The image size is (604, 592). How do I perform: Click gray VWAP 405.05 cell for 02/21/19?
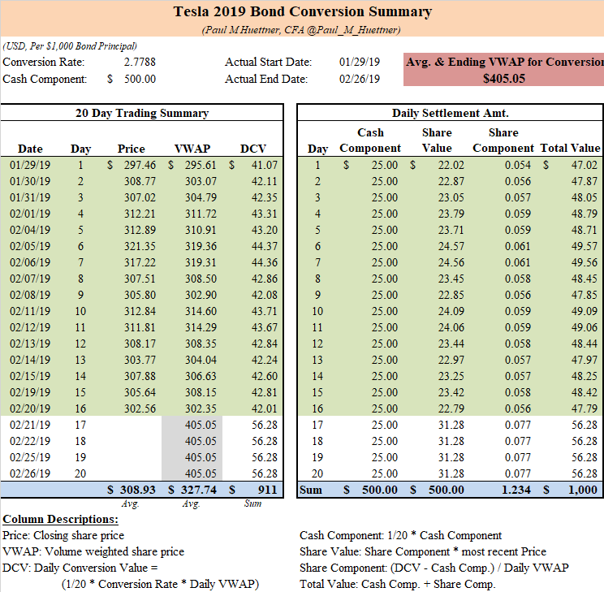coord(201,425)
